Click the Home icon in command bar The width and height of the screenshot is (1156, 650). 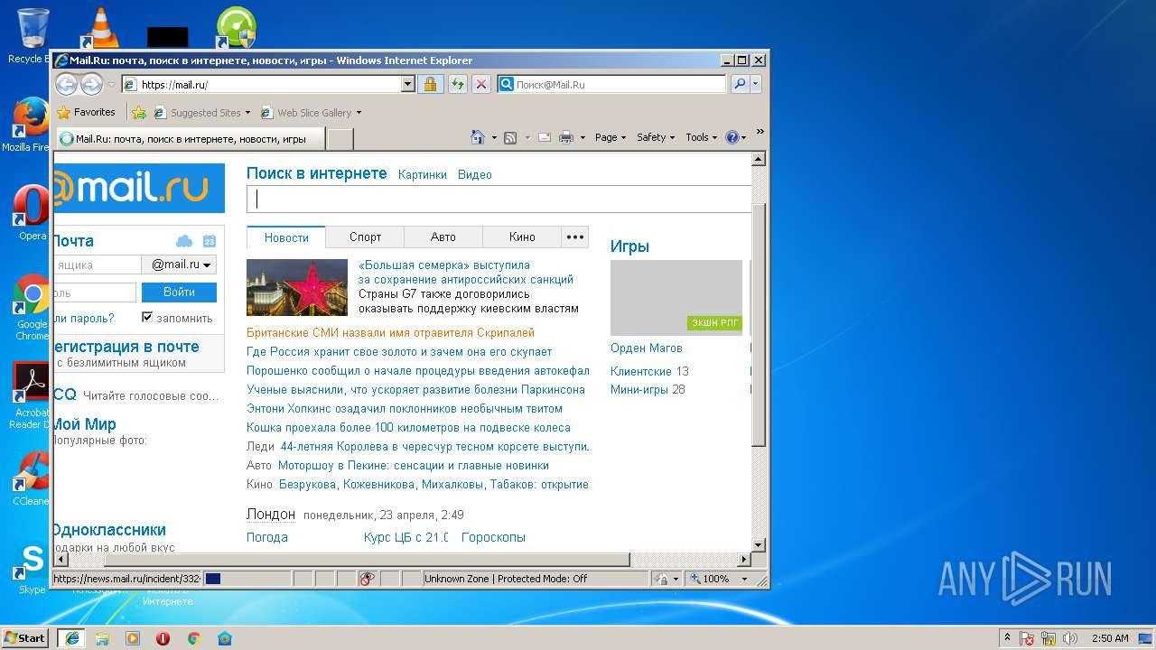478,137
